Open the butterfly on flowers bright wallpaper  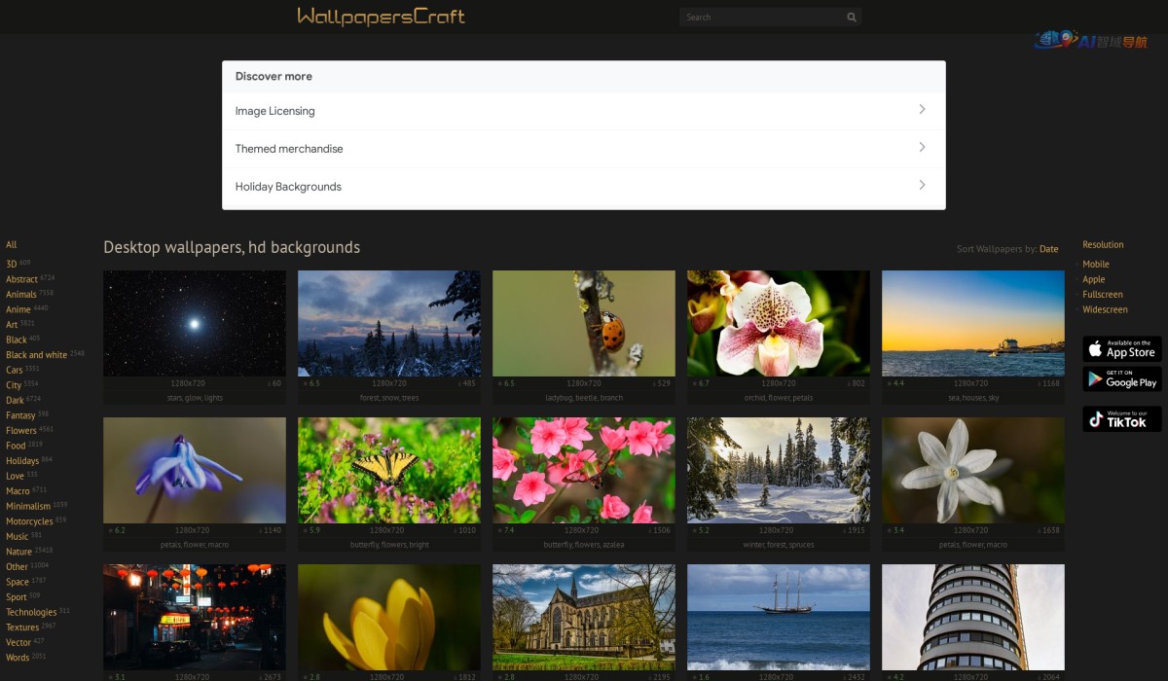pyautogui.click(x=388, y=471)
